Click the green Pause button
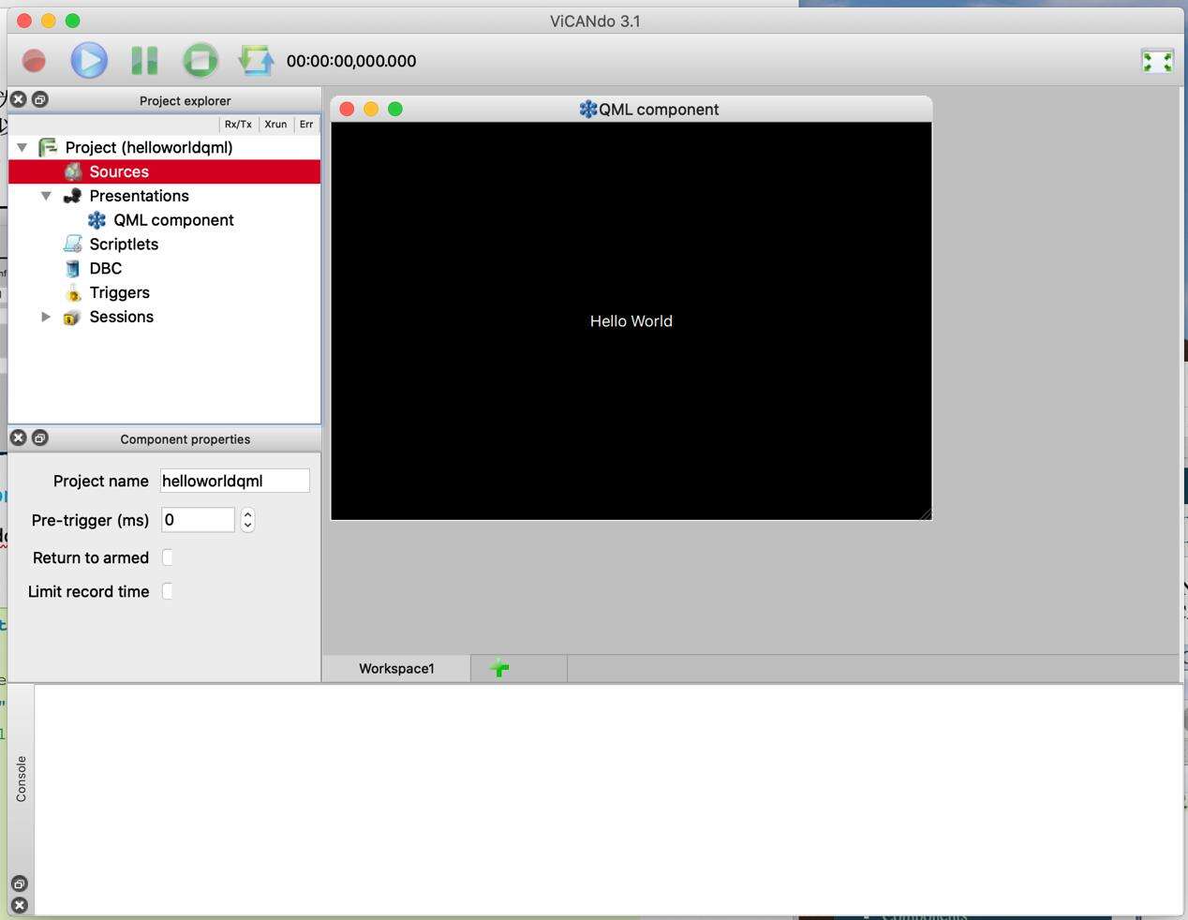Viewport: 1188px width, 920px height. [144, 61]
